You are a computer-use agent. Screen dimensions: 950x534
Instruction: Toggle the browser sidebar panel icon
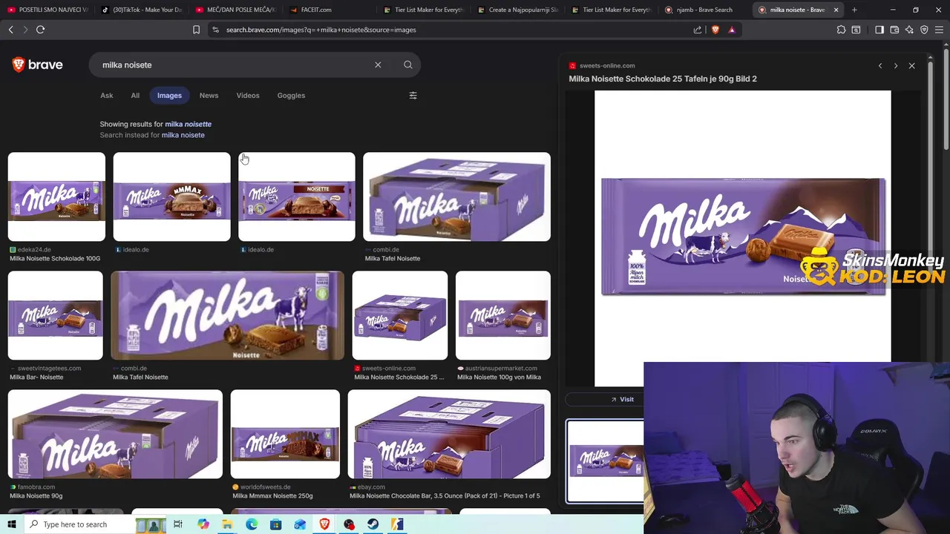[x=879, y=30]
